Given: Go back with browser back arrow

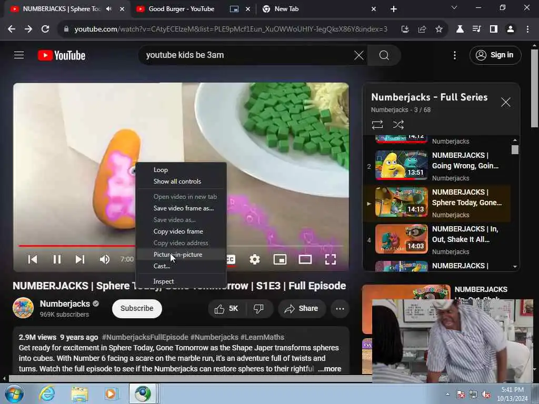Looking at the screenshot, I should pyautogui.click(x=12, y=29).
